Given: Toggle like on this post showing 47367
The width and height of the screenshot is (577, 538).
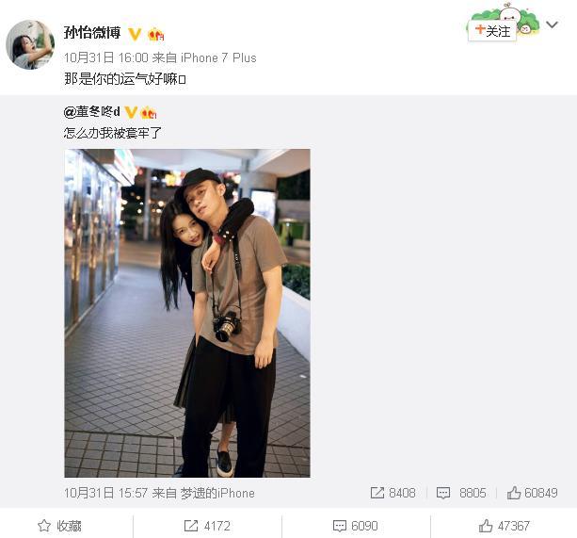Looking at the screenshot, I should 505,526.
